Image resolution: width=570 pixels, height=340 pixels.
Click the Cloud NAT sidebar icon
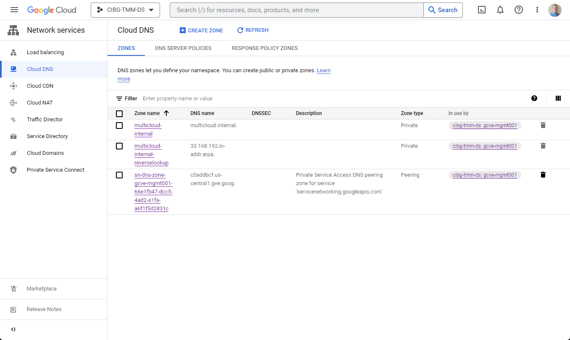coord(13,103)
